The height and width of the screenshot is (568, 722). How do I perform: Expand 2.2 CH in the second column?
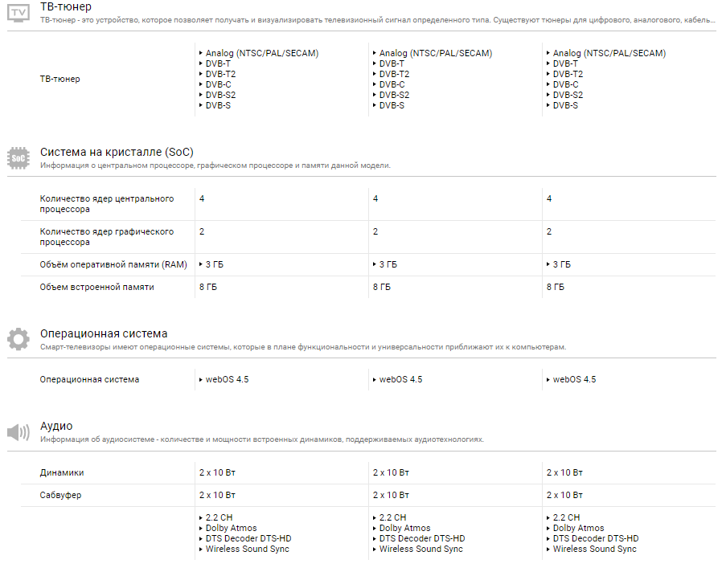(392, 518)
